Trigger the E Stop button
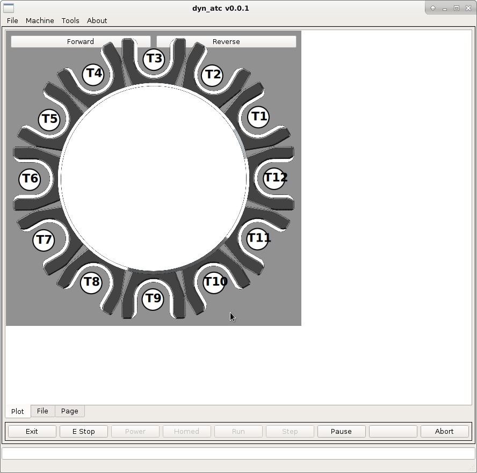The width and height of the screenshot is (477, 473). tap(84, 431)
